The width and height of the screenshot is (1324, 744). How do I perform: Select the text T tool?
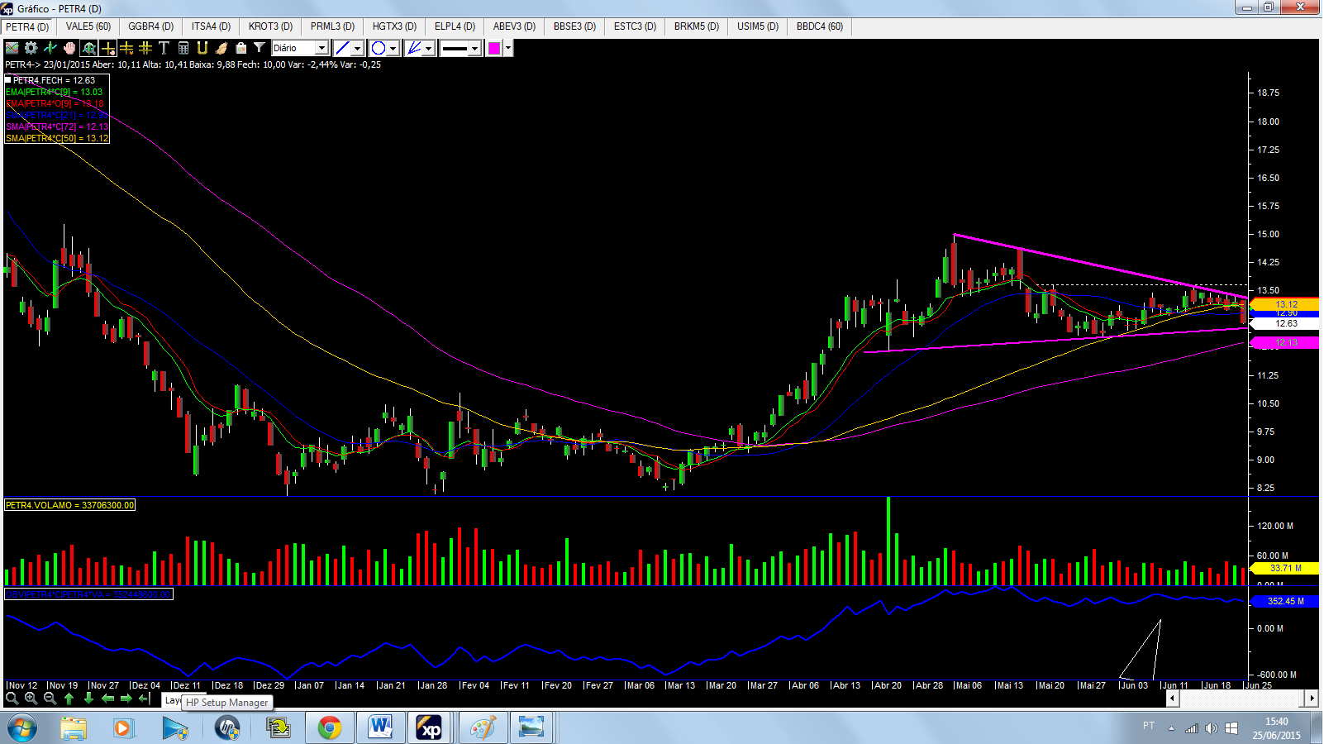pyautogui.click(x=164, y=48)
